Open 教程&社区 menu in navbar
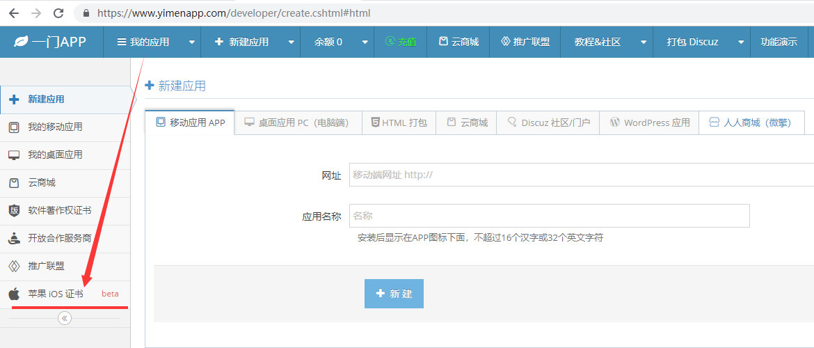The image size is (814, 348). [607, 42]
